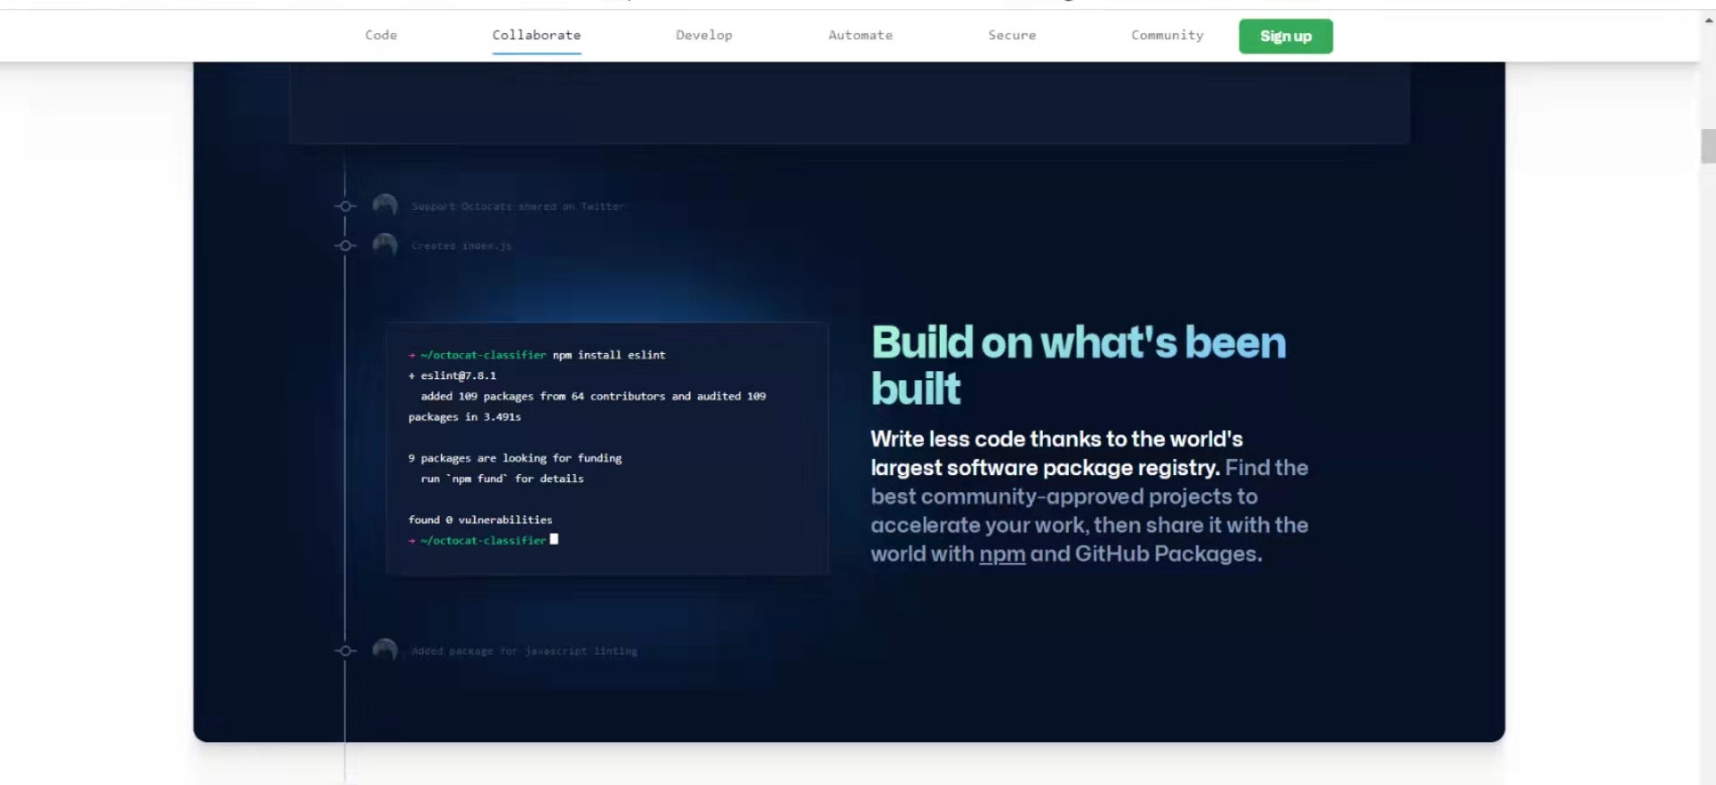Click terminal line 'run `npm fund` for details'
Image resolution: width=1716 pixels, height=785 pixels.
click(502, 479)
